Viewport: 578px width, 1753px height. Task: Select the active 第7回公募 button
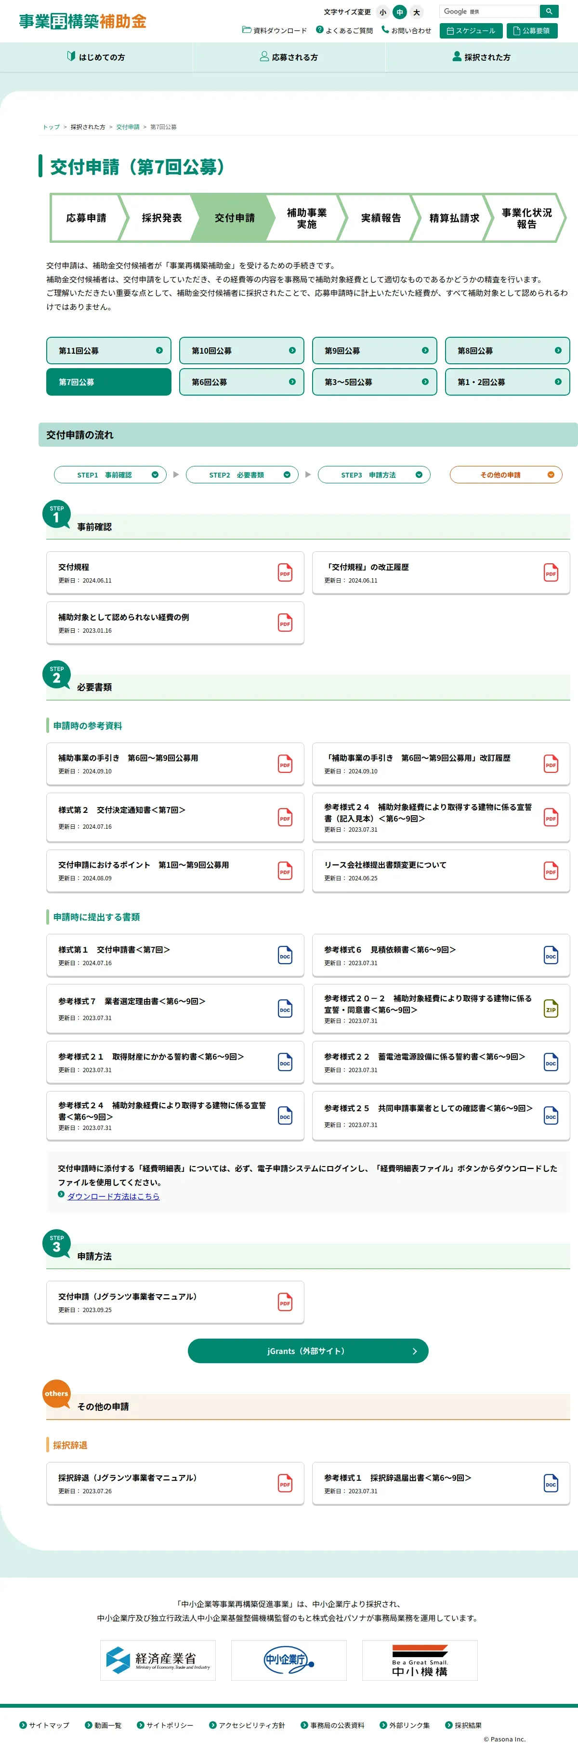pos(109,382)
